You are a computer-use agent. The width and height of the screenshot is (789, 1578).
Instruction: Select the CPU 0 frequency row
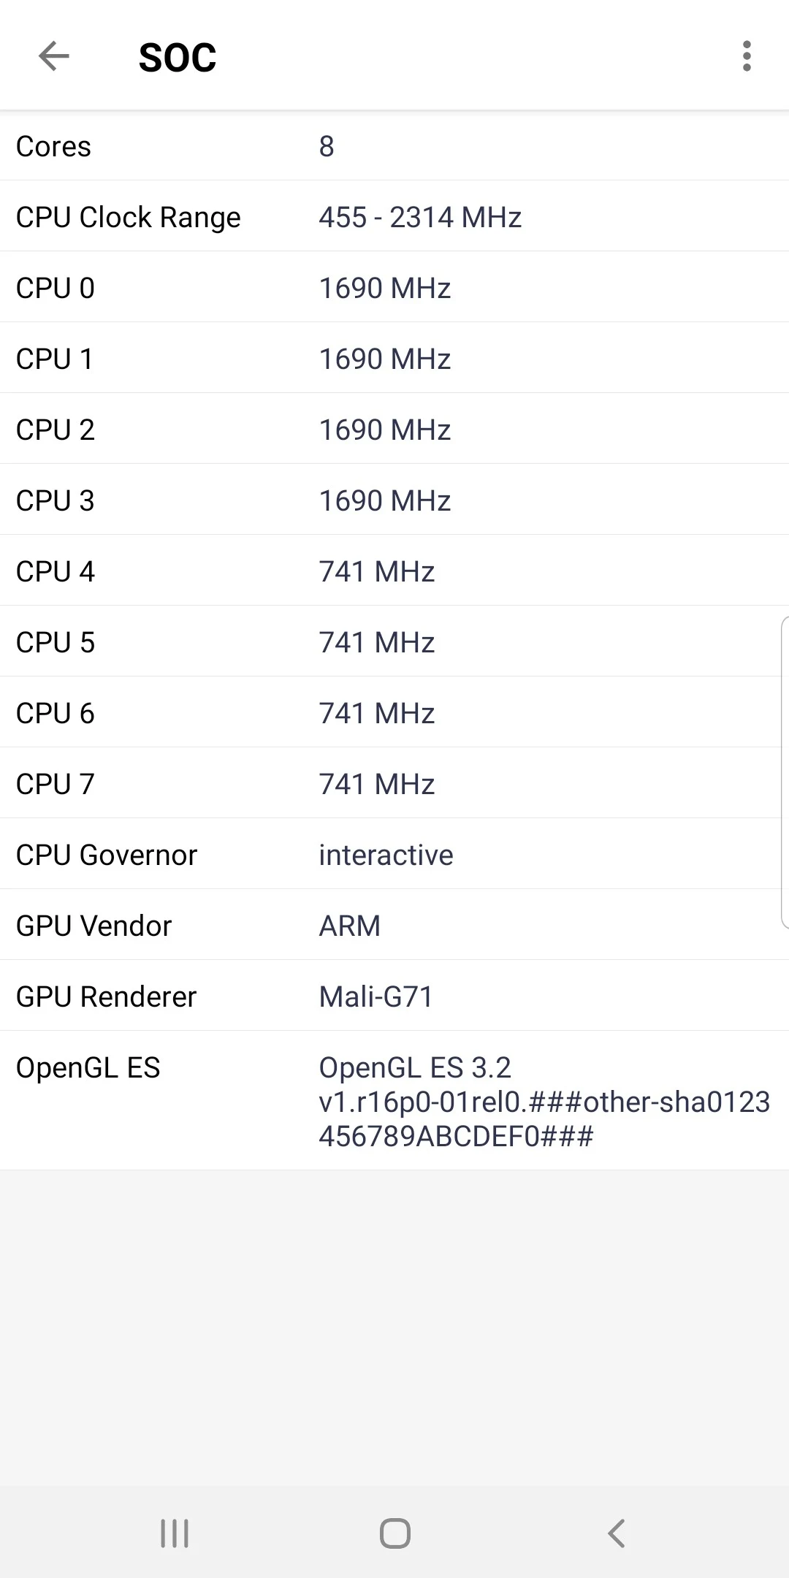coord(394,288)
